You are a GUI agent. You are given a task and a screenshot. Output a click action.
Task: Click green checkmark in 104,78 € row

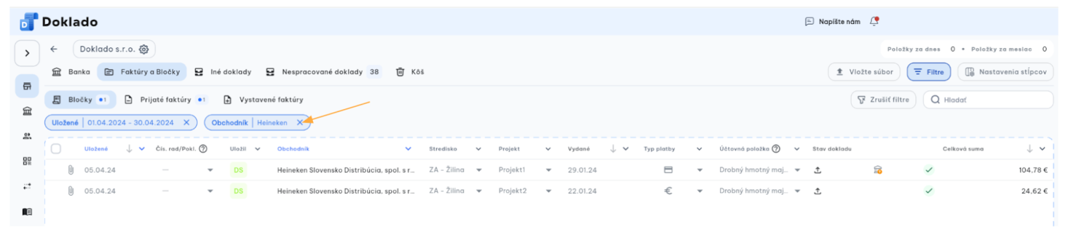[928, 170]
